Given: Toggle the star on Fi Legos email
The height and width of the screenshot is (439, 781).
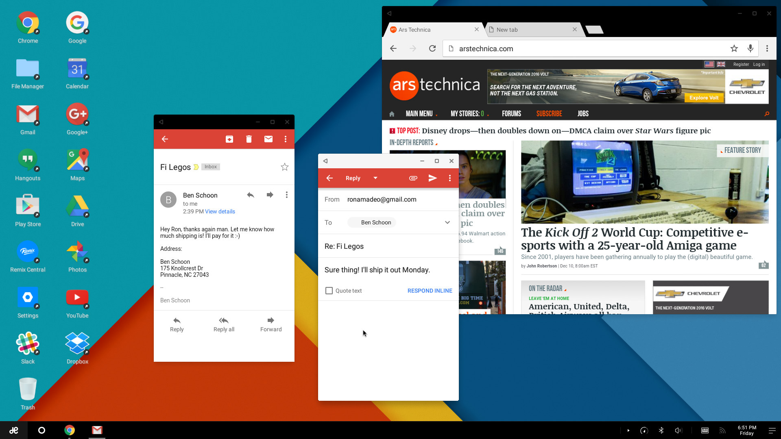Looking at the screenshot, I should point(284,167).
